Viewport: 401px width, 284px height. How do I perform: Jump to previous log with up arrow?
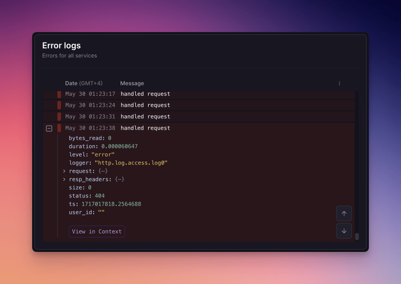344,213
